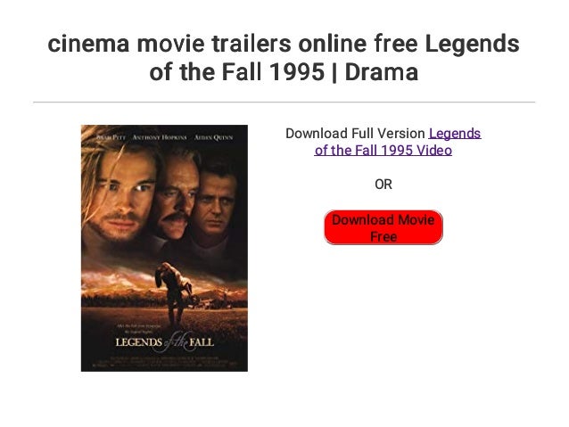
Task: Click the underlined word Legends in the link
Action: tap(455, 134)
